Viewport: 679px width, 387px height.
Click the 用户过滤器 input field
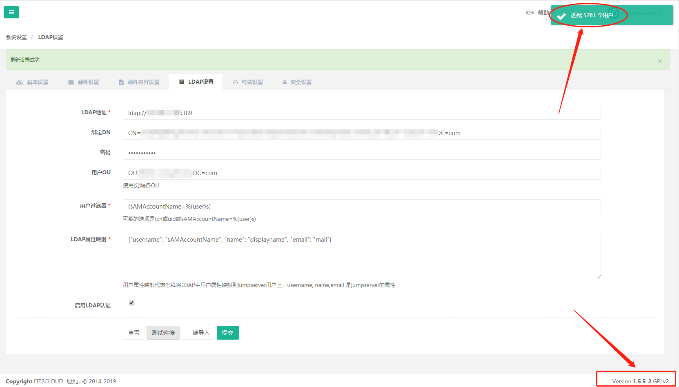click(362, 206)
